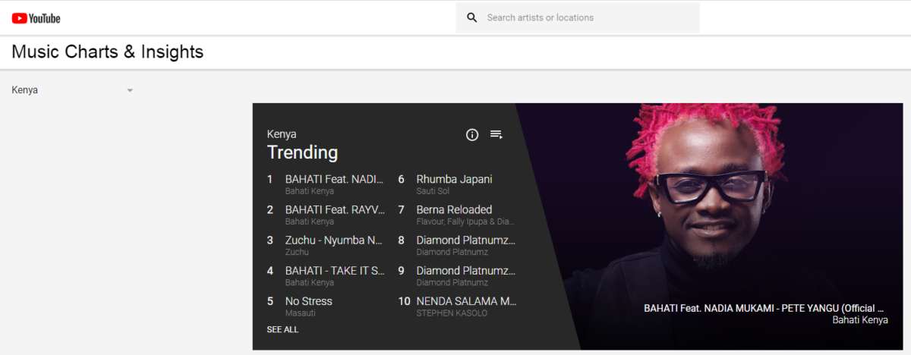Select the 'Berna Reloaded' track

click(454, 209)
